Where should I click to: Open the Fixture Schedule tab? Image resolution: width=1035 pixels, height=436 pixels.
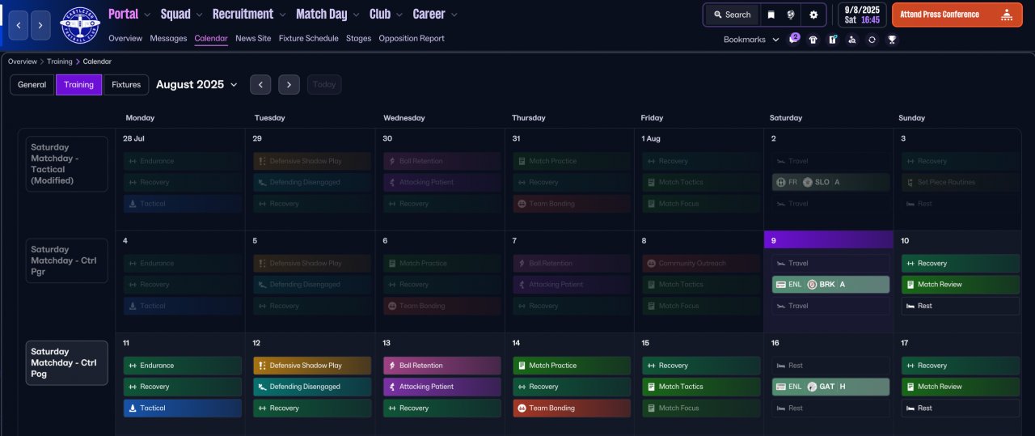[309, 38]
